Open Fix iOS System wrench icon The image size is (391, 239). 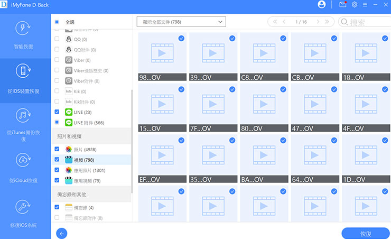click(x=23, y=207)
